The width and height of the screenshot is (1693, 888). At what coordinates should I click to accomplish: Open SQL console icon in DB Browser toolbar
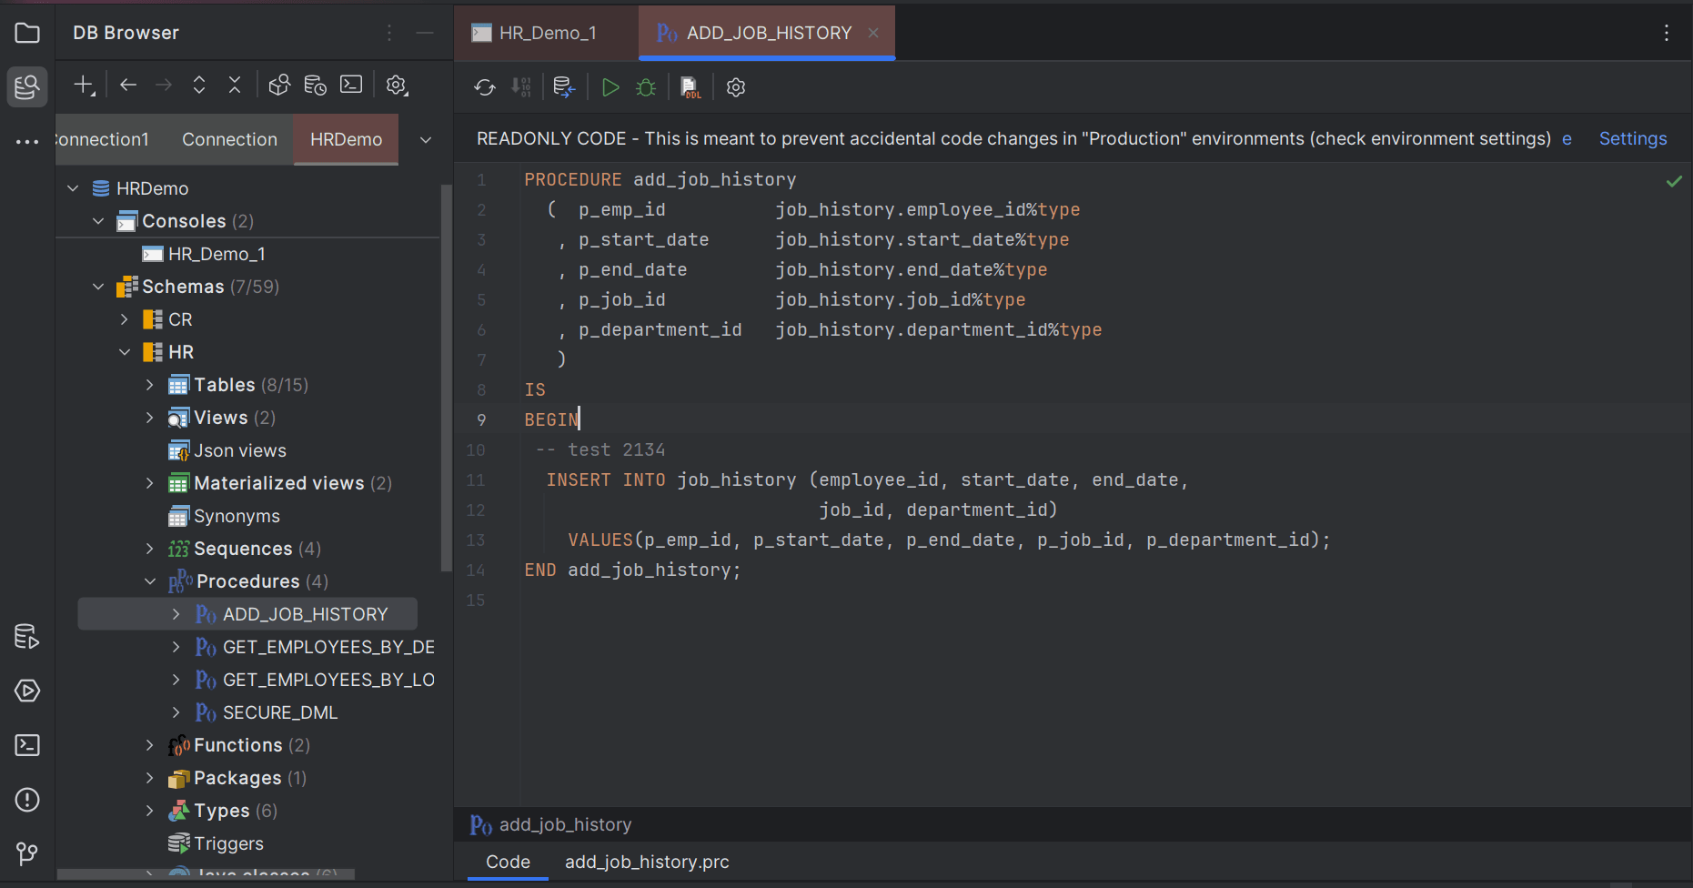click(351, 86)
